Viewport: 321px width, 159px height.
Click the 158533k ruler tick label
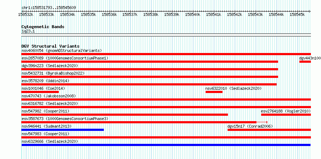pos(47,14)
